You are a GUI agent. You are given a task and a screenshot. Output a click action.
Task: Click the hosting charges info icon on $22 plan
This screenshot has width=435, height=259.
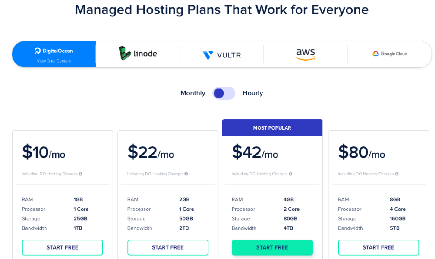187,174
